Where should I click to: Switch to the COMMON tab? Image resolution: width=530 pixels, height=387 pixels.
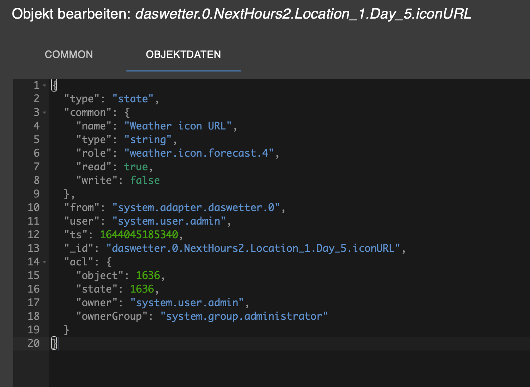[x=69, y=54]
